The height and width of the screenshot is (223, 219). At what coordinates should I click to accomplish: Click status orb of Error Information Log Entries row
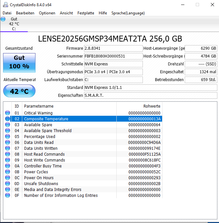pos(8,196)
